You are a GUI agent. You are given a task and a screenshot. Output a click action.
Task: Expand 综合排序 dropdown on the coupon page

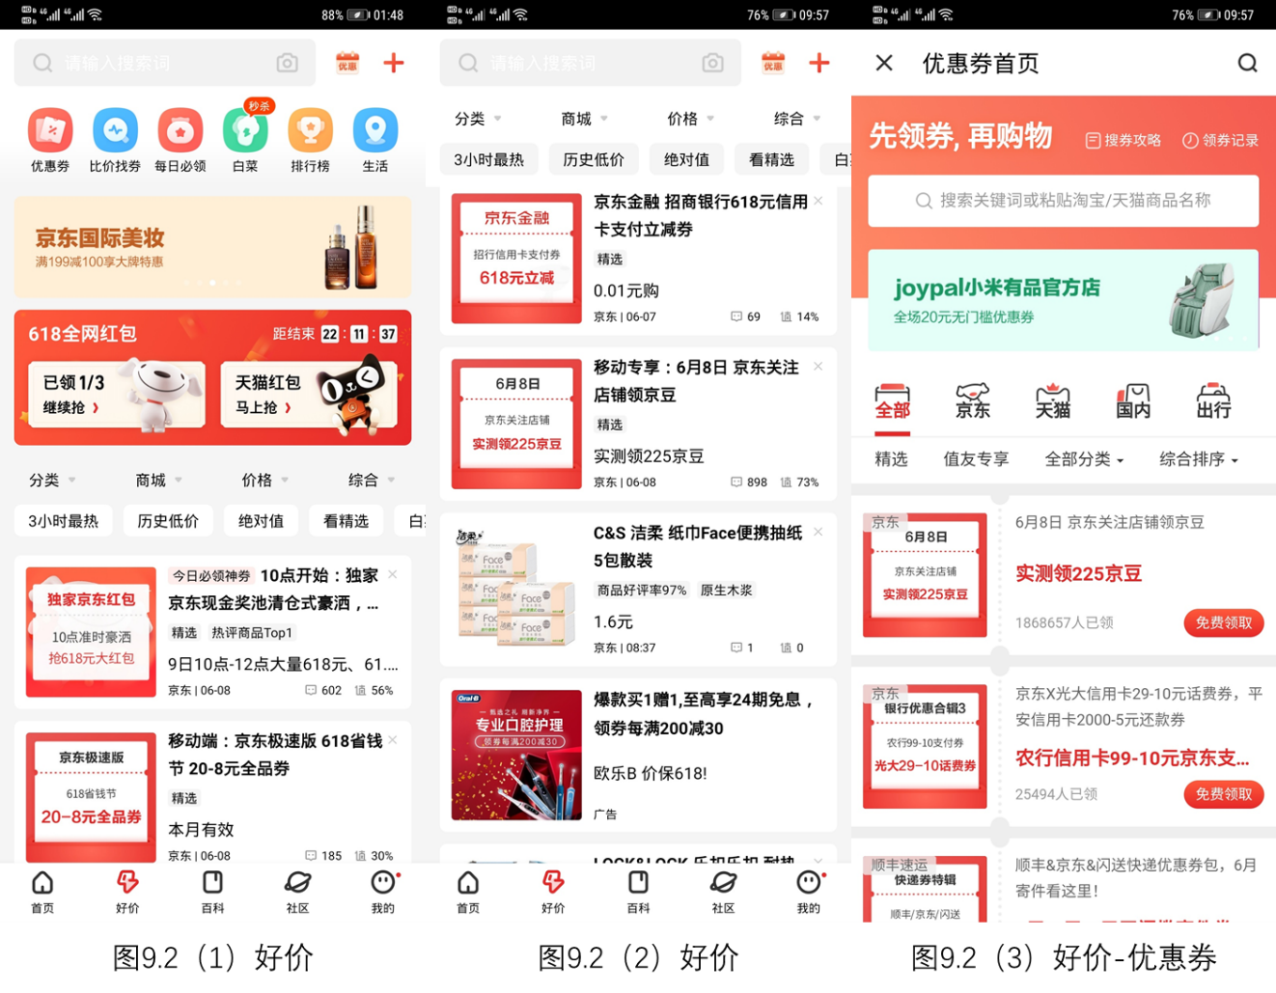tap(1198, 459)
